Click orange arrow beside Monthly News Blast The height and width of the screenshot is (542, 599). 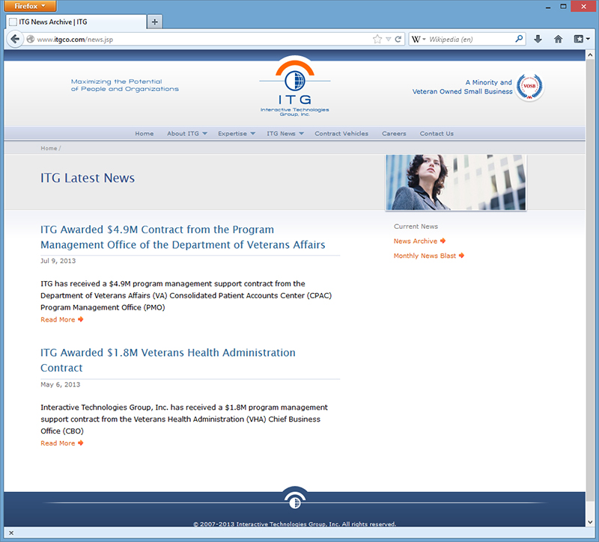point(461,255)
